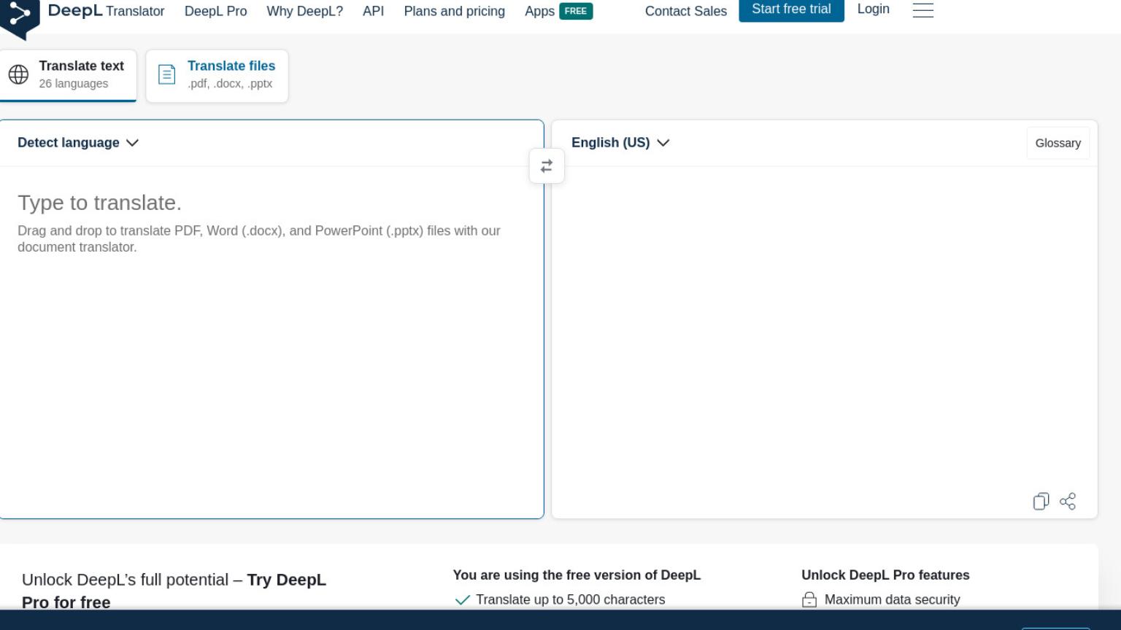Click the 'Try DeepL Pro for free' text
This screenshot has height=630, width=1121.
(174, 591)
